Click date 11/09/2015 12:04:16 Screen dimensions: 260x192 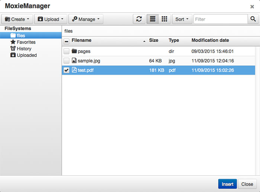pos(212,61)
